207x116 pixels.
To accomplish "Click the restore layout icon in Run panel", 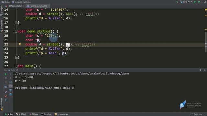I will click(x=5, y=87).
